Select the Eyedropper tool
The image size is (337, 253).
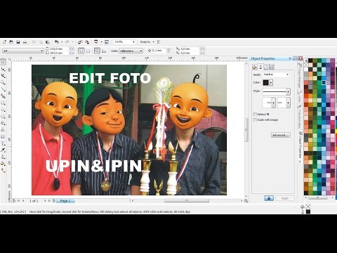pyautogui.click(x=3, y=150)
